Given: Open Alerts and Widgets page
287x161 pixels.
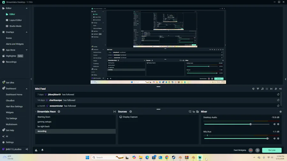Looking at the screenshot, I should (x=15, y=44).
